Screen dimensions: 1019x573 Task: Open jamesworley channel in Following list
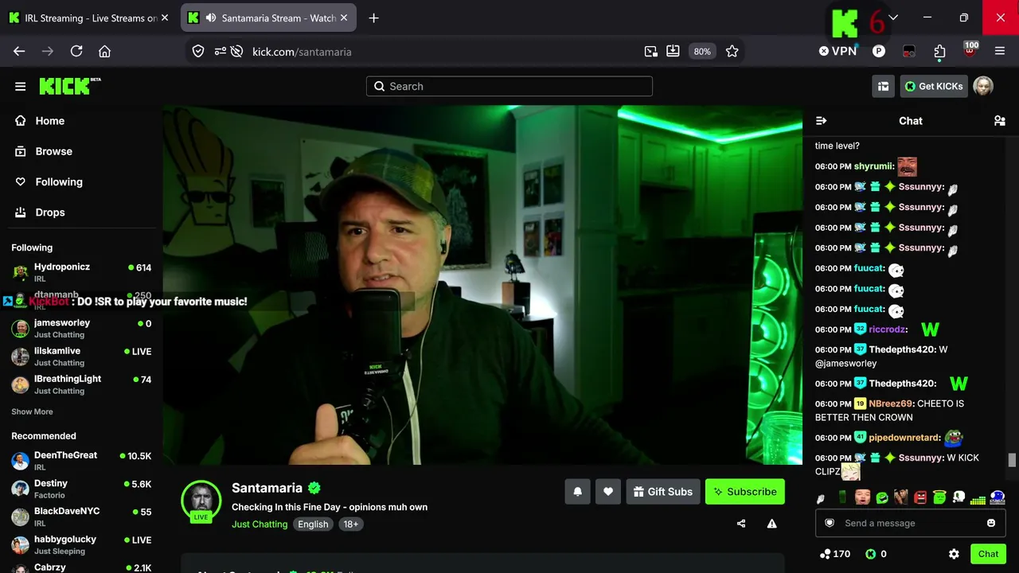pyautogui.click(x=81, y=328)
